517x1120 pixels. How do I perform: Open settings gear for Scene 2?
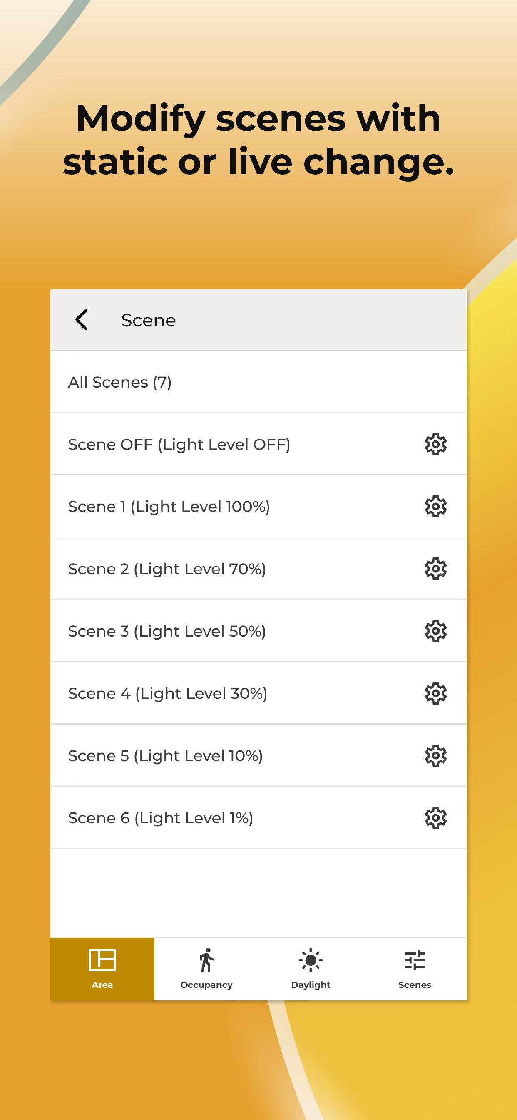tap(435, 569)
